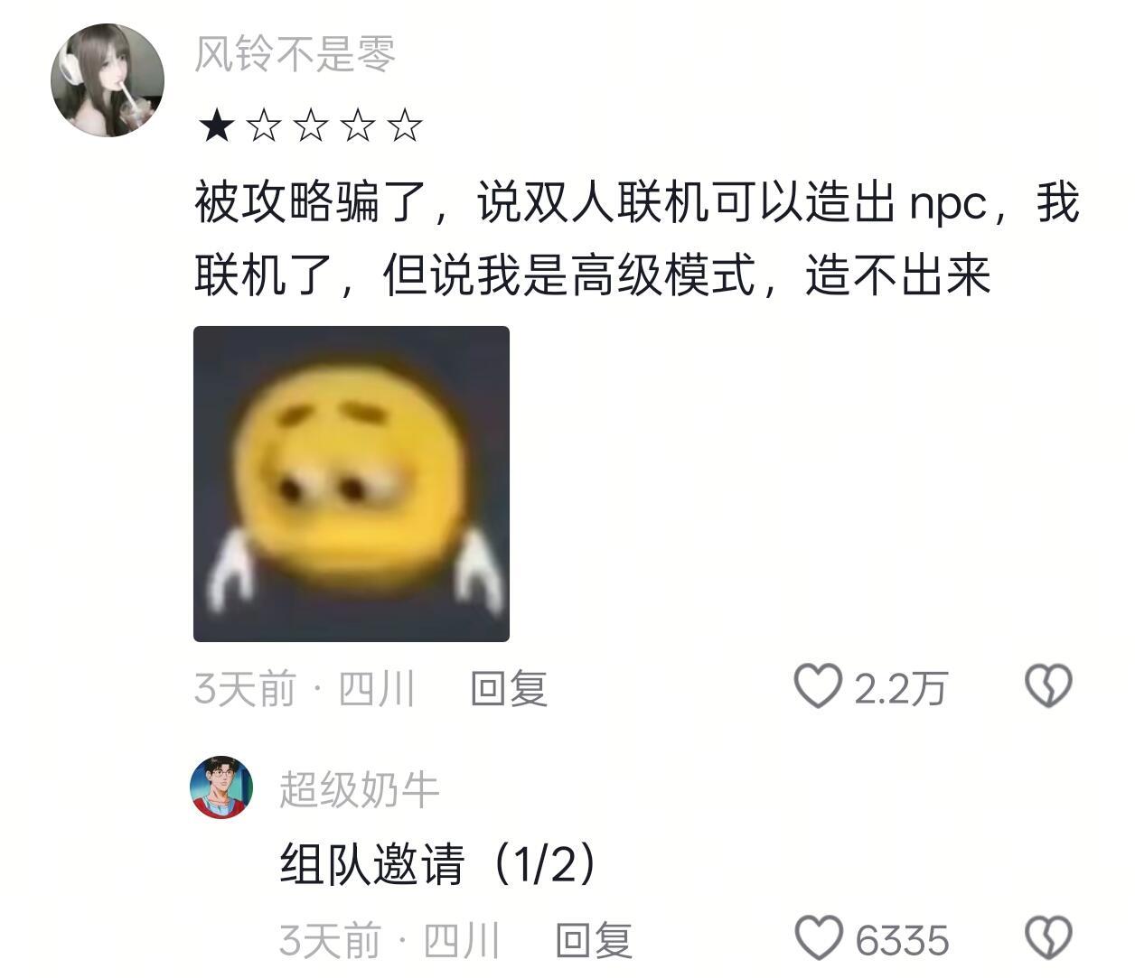View the sad emoji image attachment

click(352, 484)
